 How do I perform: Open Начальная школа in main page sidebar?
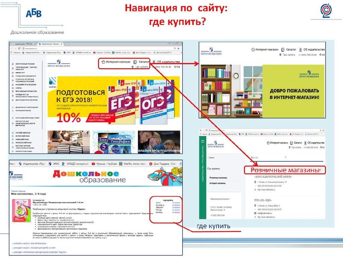click(x=23, y=110)
